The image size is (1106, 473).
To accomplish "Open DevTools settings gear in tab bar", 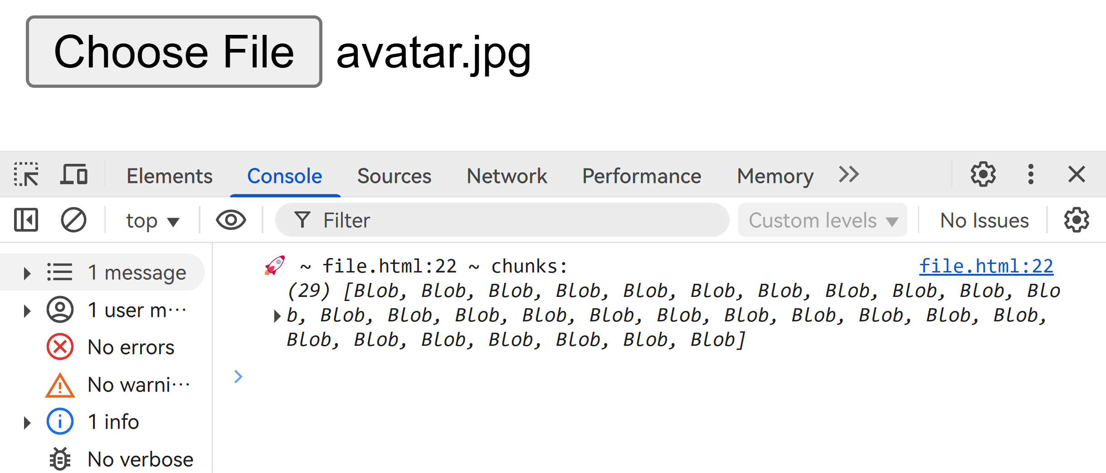I will pos(983,175).
